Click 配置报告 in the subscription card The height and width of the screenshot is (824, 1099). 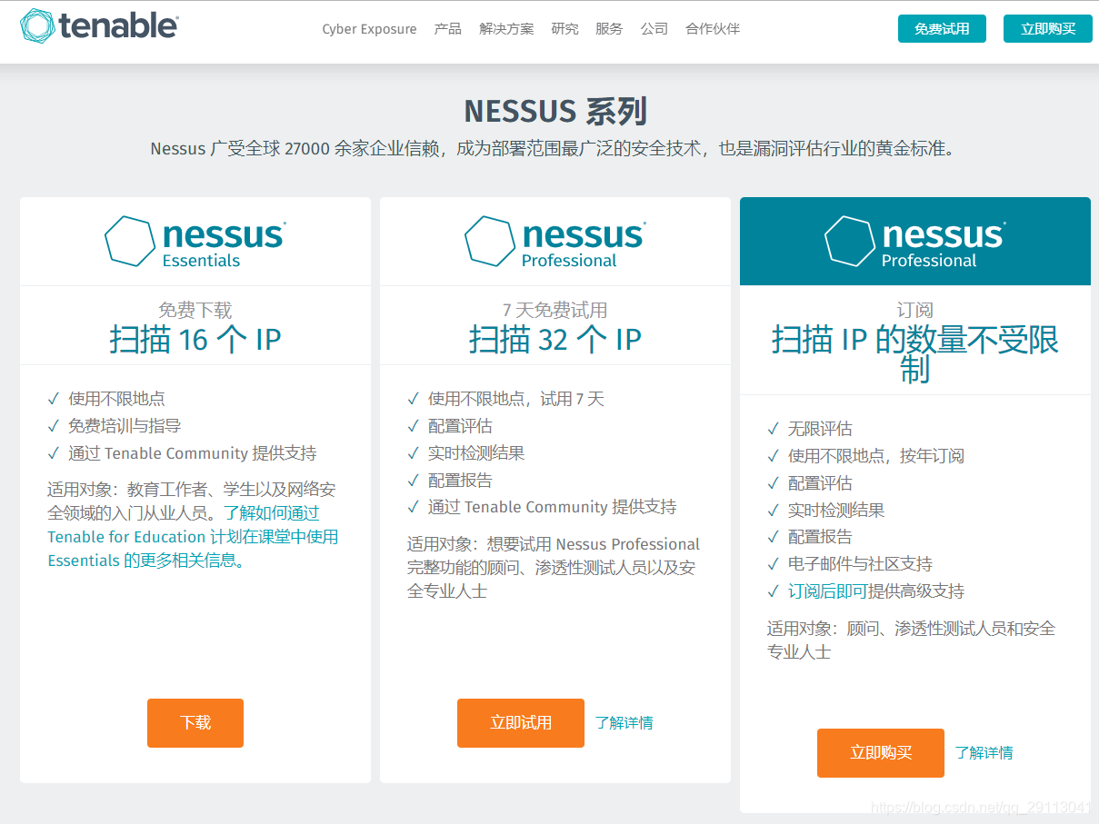click(x=820, y=537)
